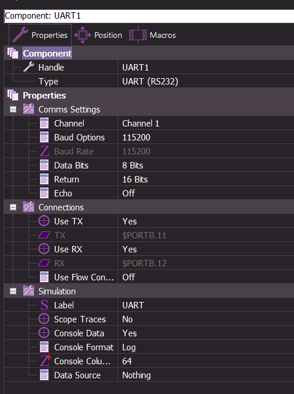294x394 pixels.
Task: Click the Component section stacked-pages icon
Action: pos(13,53)
